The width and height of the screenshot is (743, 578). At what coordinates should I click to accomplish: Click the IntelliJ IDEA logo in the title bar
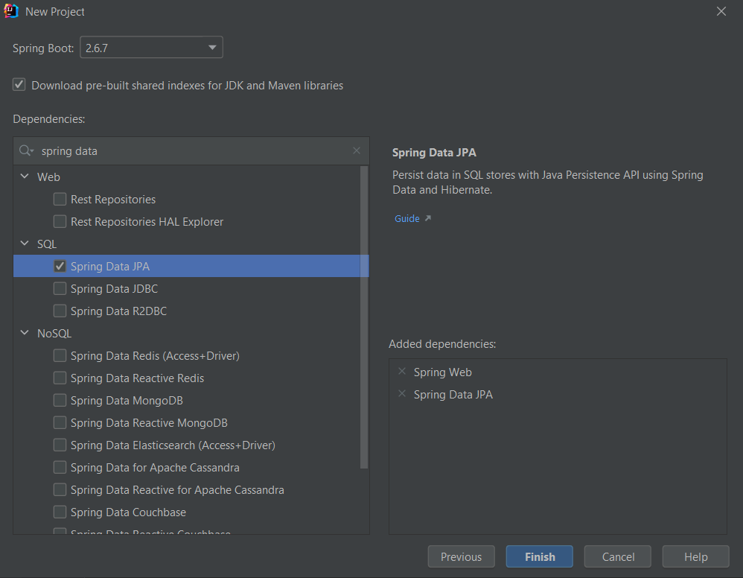12,11
